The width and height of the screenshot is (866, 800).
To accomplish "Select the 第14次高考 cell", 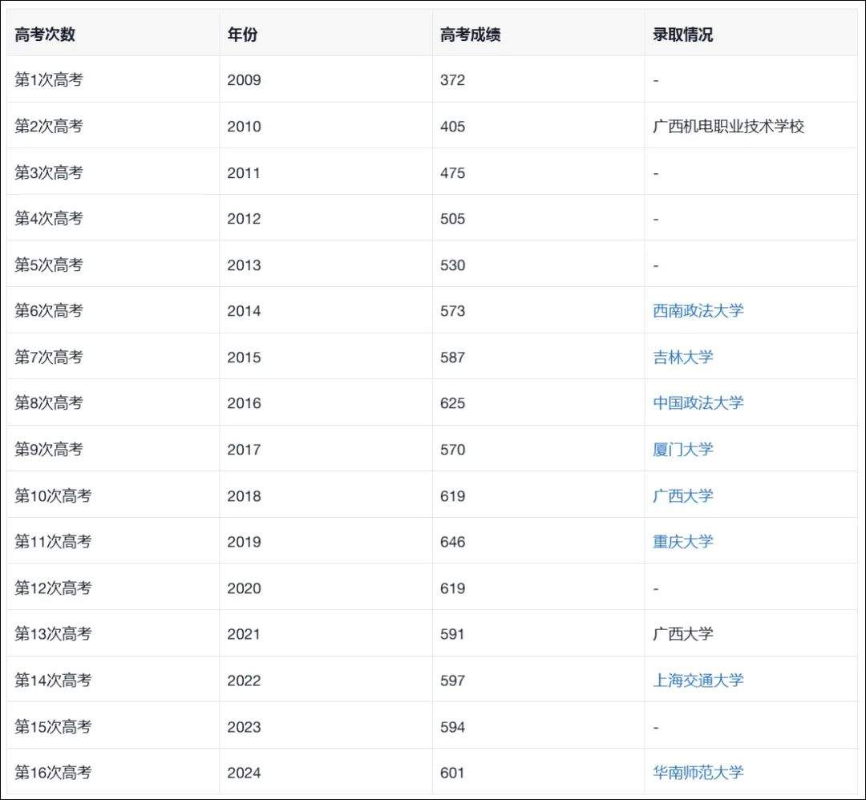I will 113,681.
